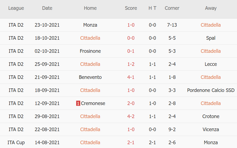237x148 pixels.
Task: Click the 23-10-2021 match date
Action: click(47, 25)
